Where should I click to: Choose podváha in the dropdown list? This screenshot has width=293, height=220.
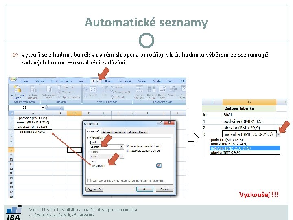245,140
